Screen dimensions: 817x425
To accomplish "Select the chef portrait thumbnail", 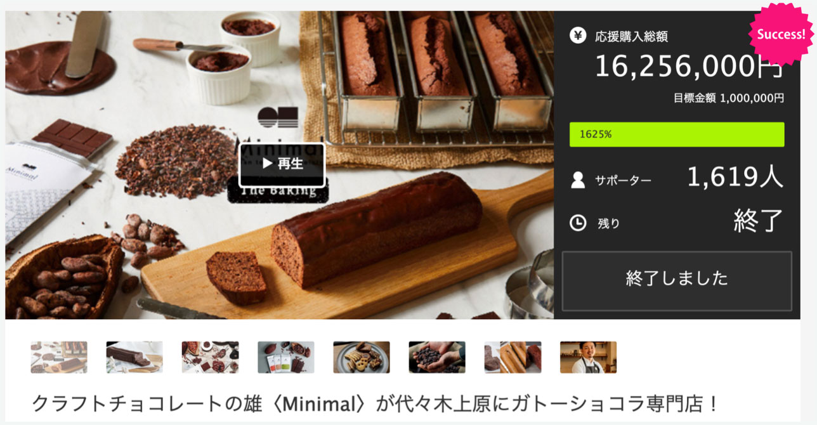I will pos(588,357).
